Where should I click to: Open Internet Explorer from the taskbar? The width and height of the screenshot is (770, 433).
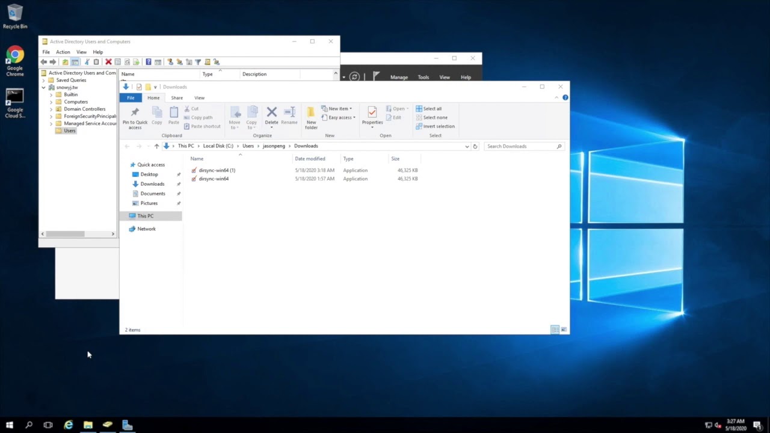[68, 425]
